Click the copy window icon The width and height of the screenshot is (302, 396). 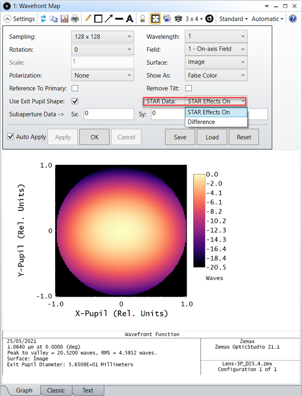54,18
